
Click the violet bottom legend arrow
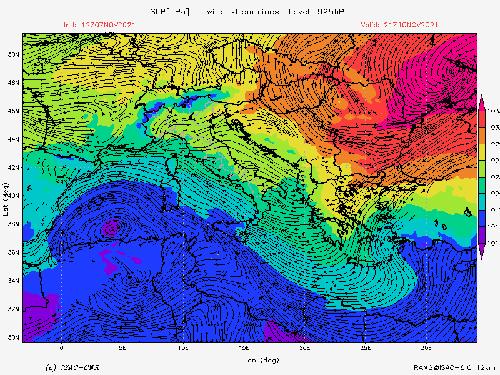[x=482, y=251]
